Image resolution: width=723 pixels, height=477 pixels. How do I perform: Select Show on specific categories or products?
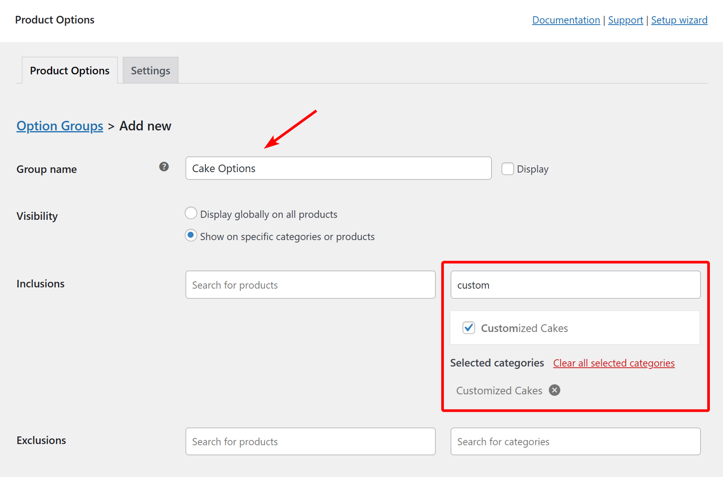click(191, 235)
